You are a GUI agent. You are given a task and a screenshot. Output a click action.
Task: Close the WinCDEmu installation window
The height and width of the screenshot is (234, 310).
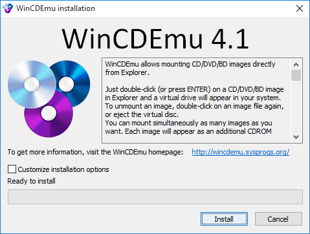tap(300, 8)
